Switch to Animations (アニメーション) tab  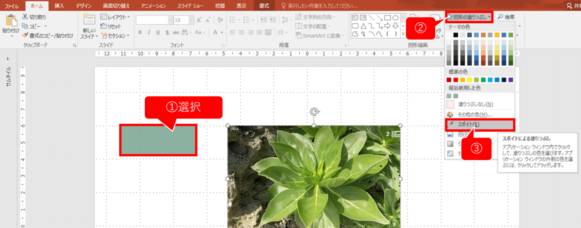[x=153, y=6]
